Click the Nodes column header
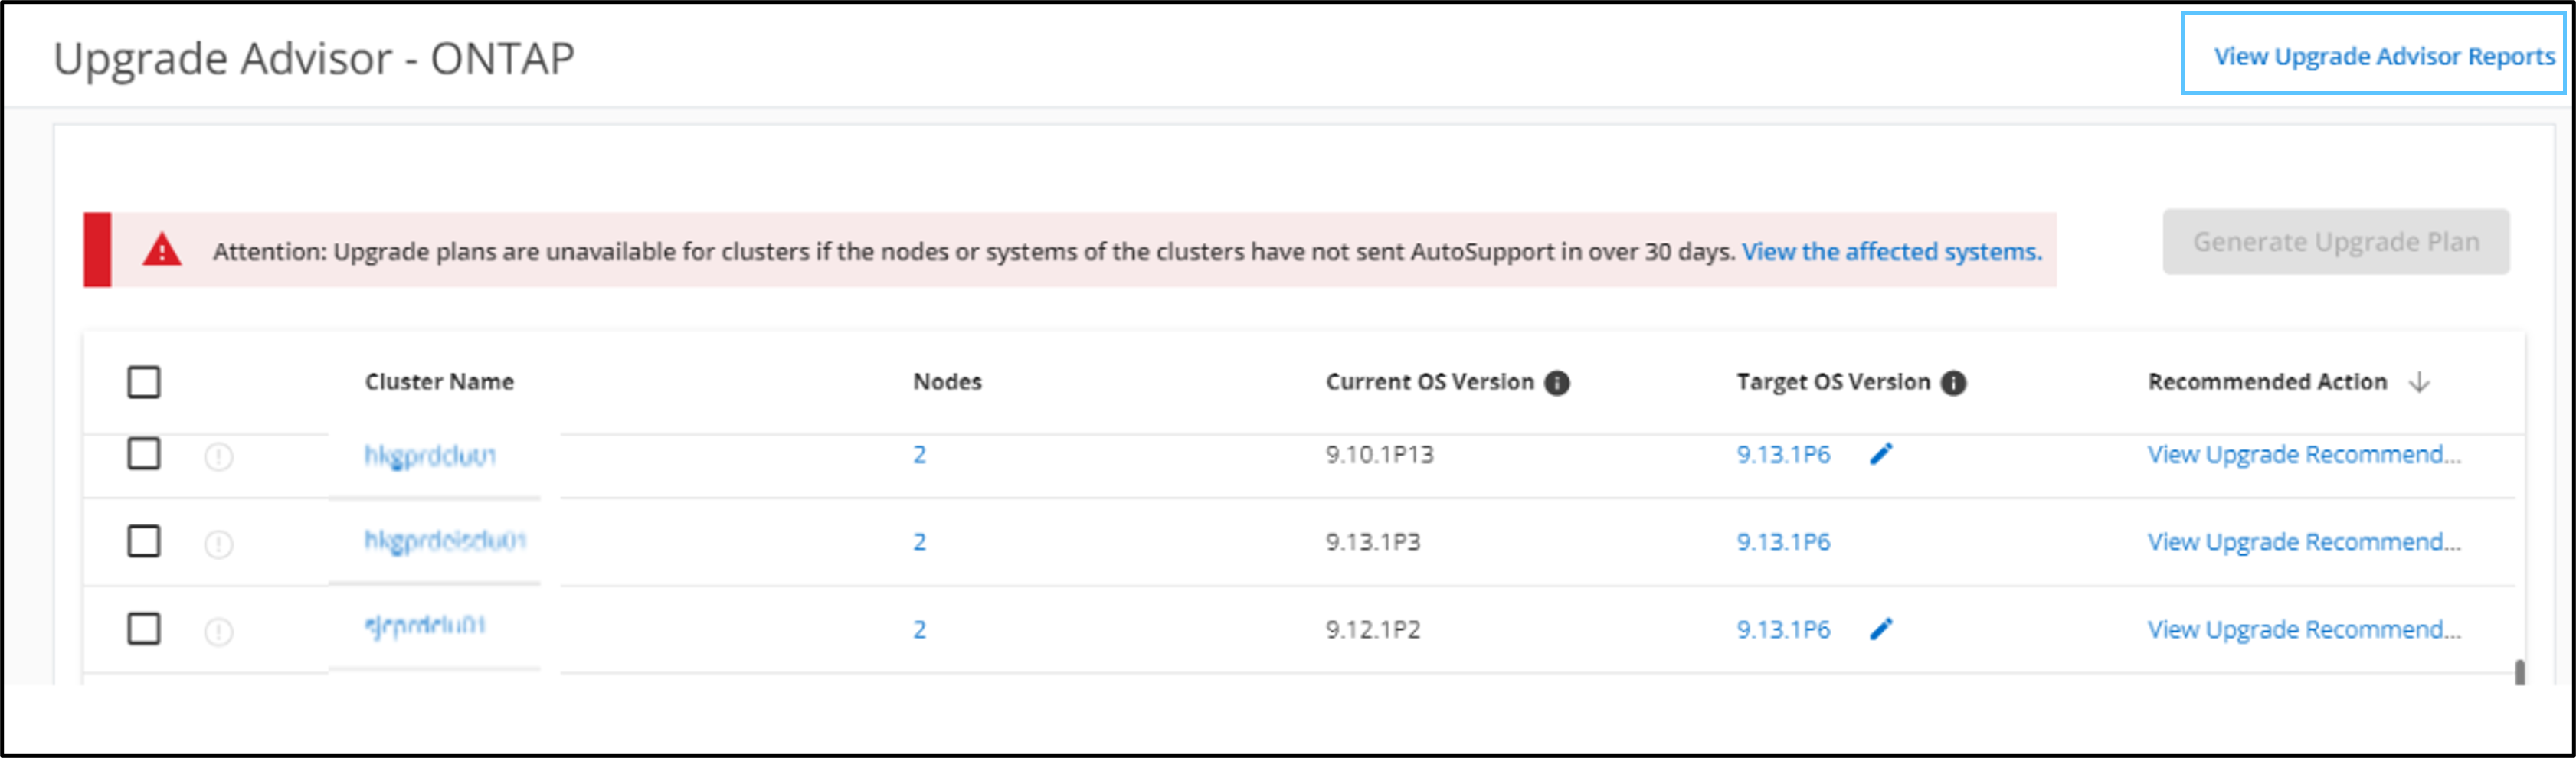Image resolution: width=2576 pixels, height=758 pixels. (947, 382)
